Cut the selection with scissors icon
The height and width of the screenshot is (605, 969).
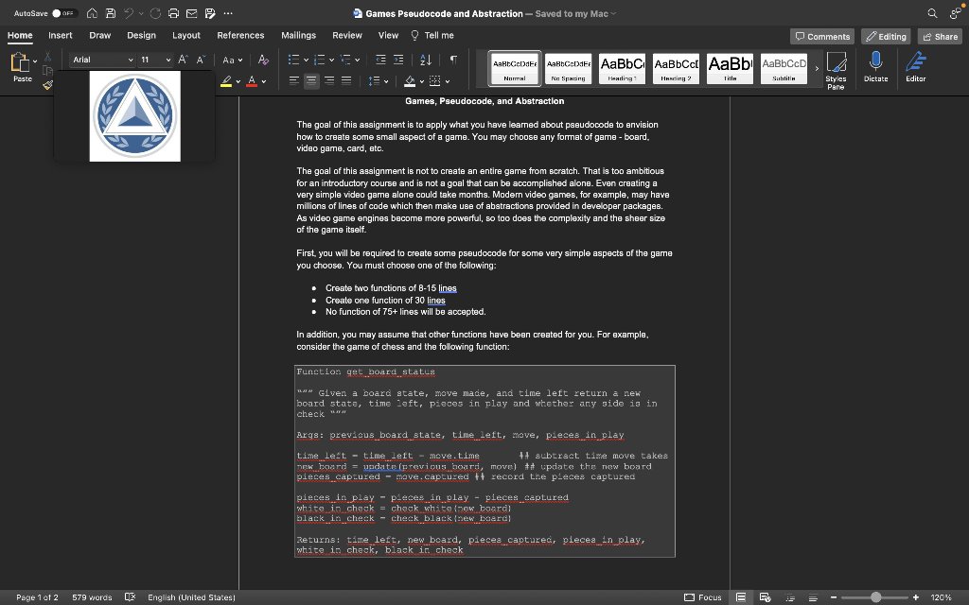tap(47, 57)
